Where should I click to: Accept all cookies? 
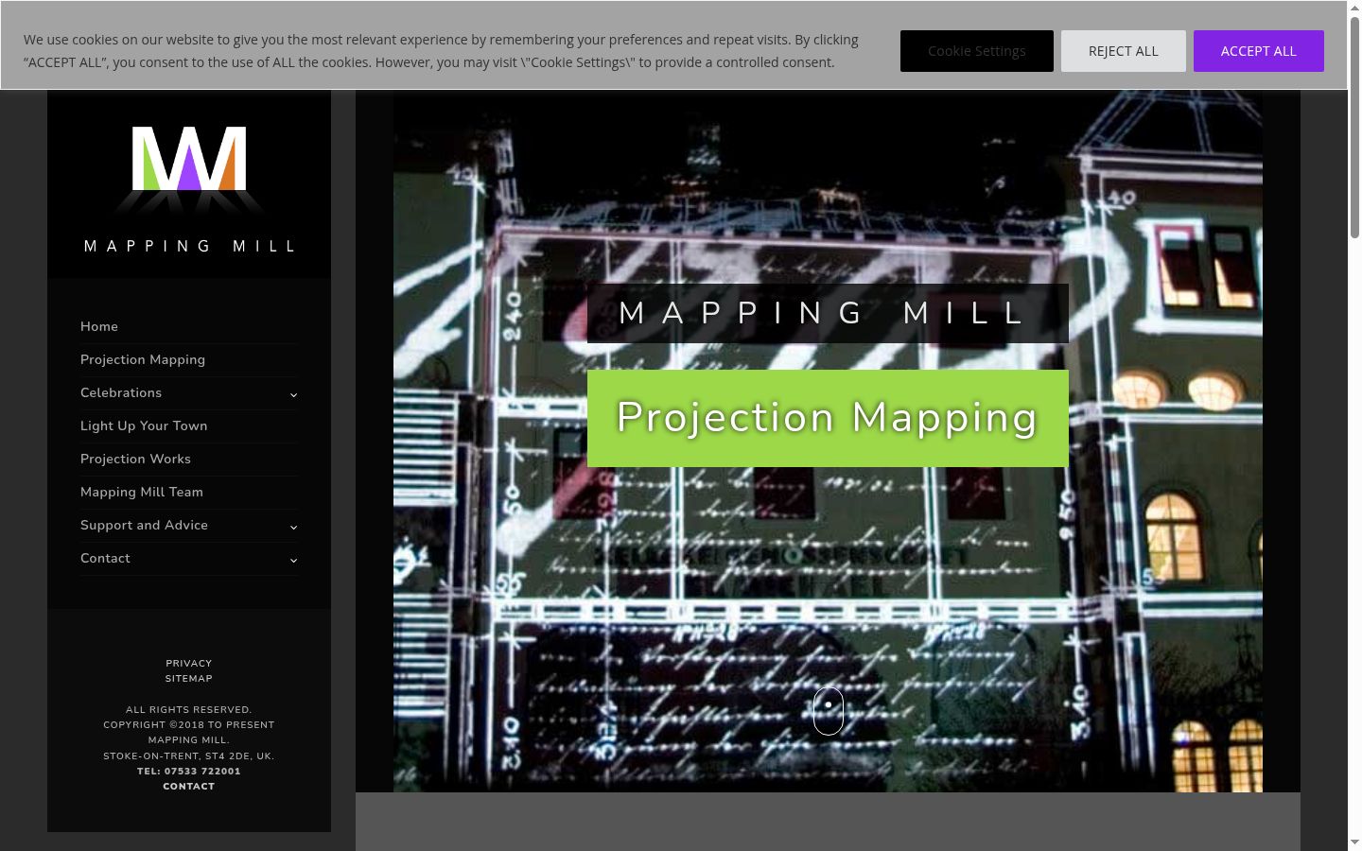point(1258,51)
